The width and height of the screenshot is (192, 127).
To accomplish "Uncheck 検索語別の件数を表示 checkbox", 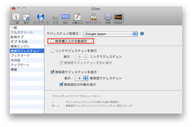I will click(x=61, y=84).
